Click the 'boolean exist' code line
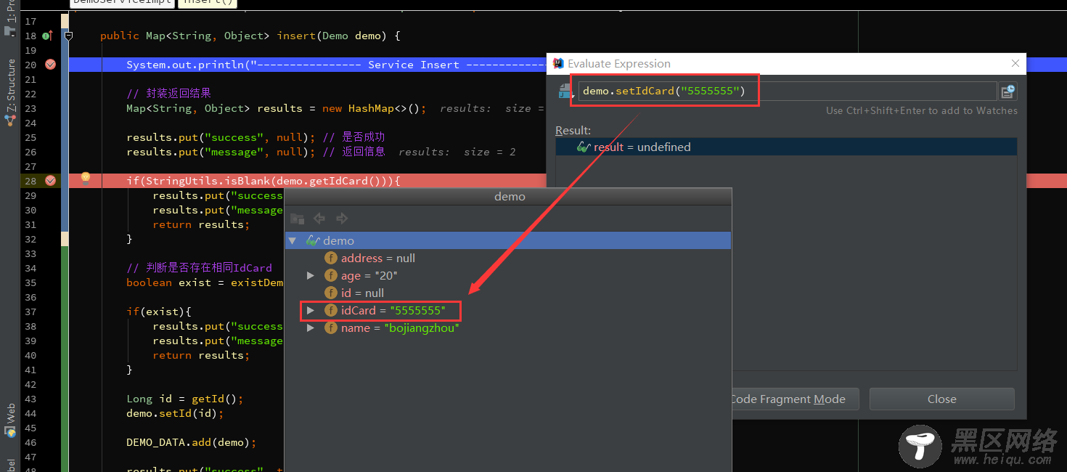 [205, 282]
